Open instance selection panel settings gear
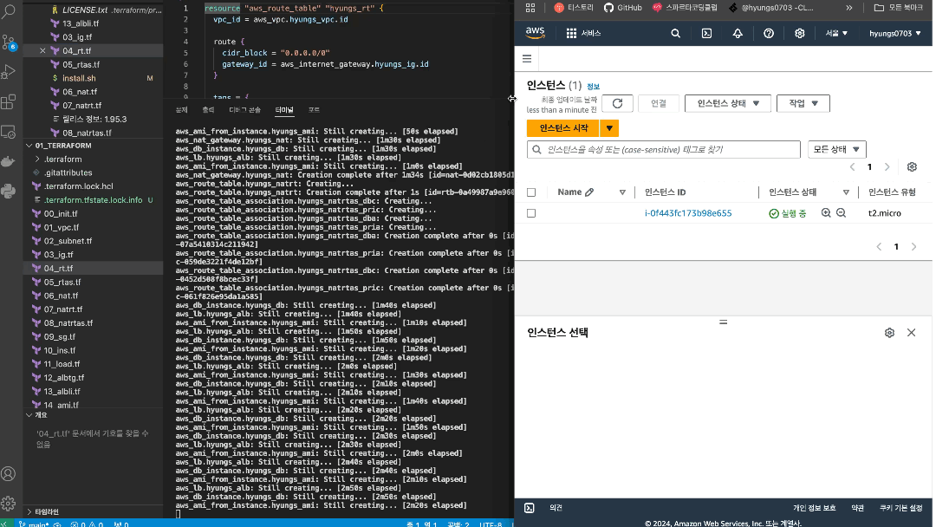The height and width of the screenshot is (527, 936). click(889, 333)
